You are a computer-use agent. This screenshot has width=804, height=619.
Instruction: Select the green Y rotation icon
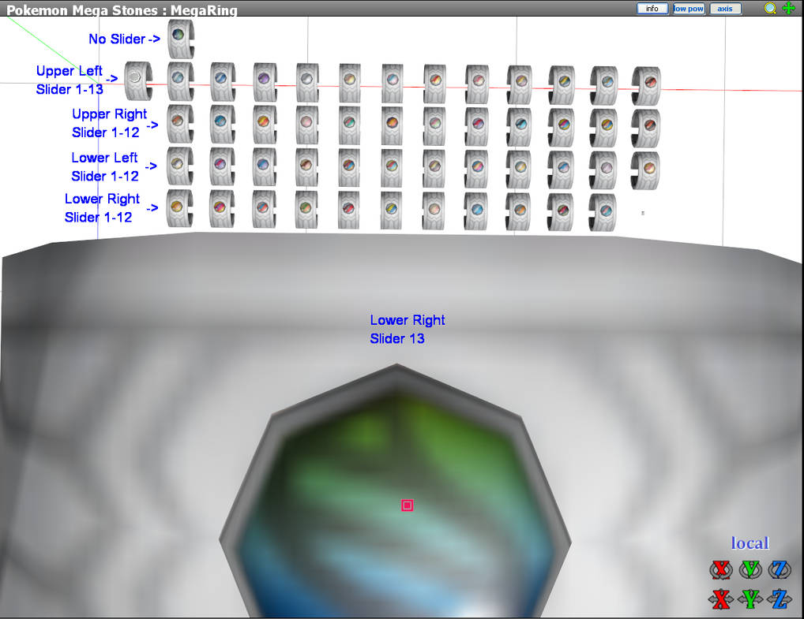tap(750, 569)
